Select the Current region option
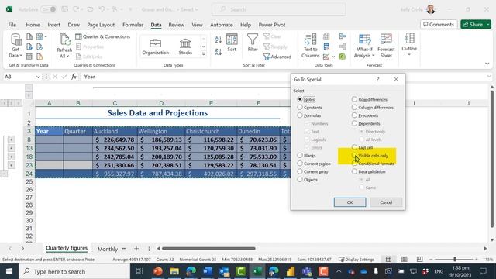Viewport: 496px width, 279px height. (x=314, y=164)
